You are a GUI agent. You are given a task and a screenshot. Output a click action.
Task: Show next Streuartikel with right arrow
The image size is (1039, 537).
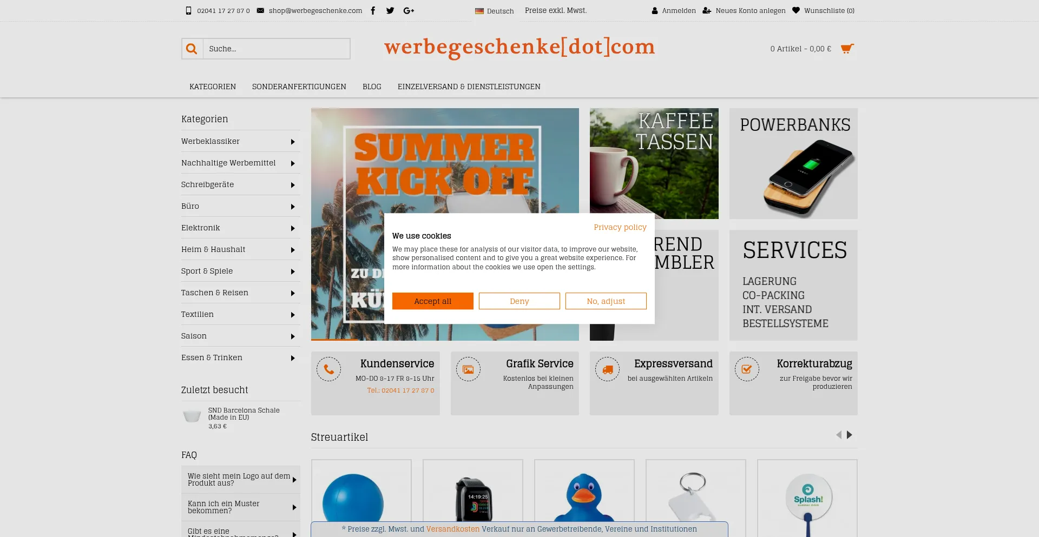pos(850,435)
